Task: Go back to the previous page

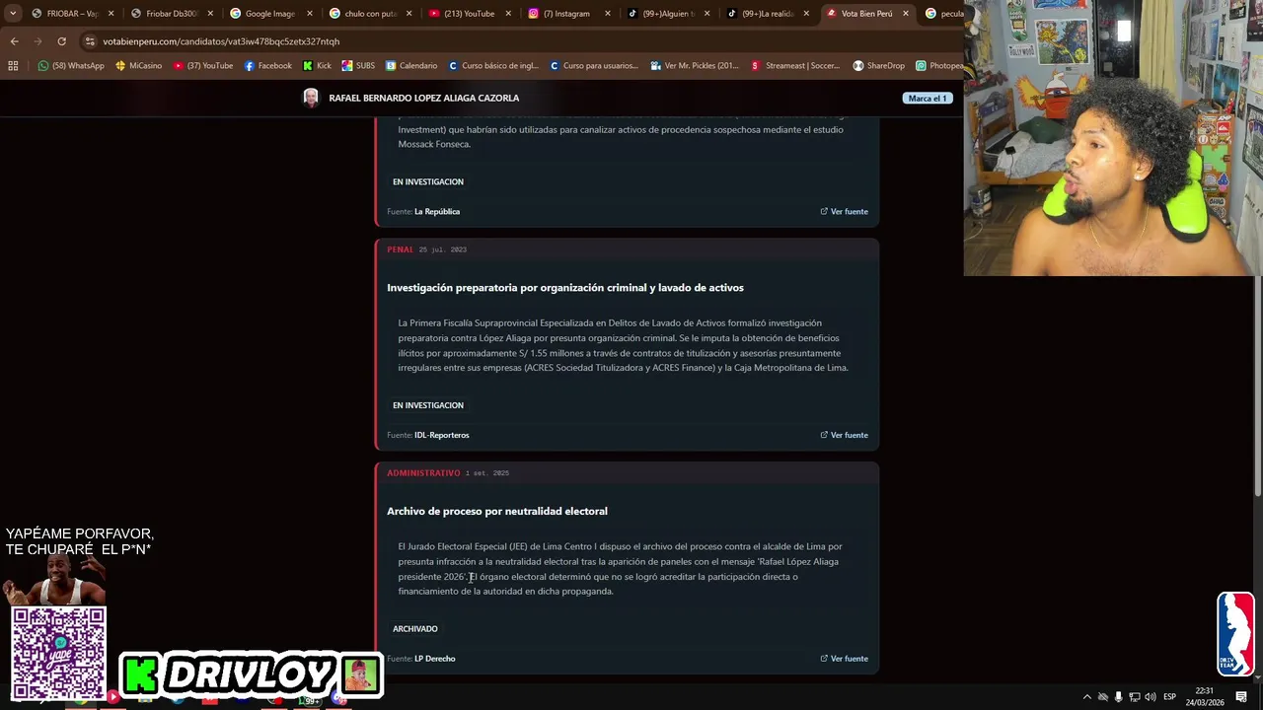Action: click(14, 41)
